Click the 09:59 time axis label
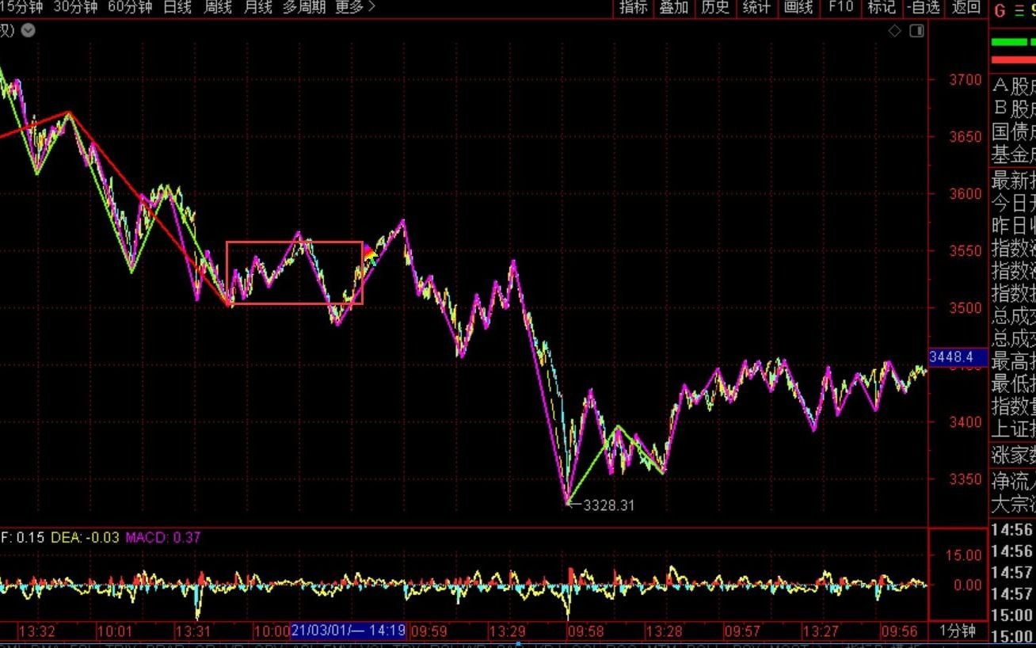The image size is (1036, 648). pos(428,631)
